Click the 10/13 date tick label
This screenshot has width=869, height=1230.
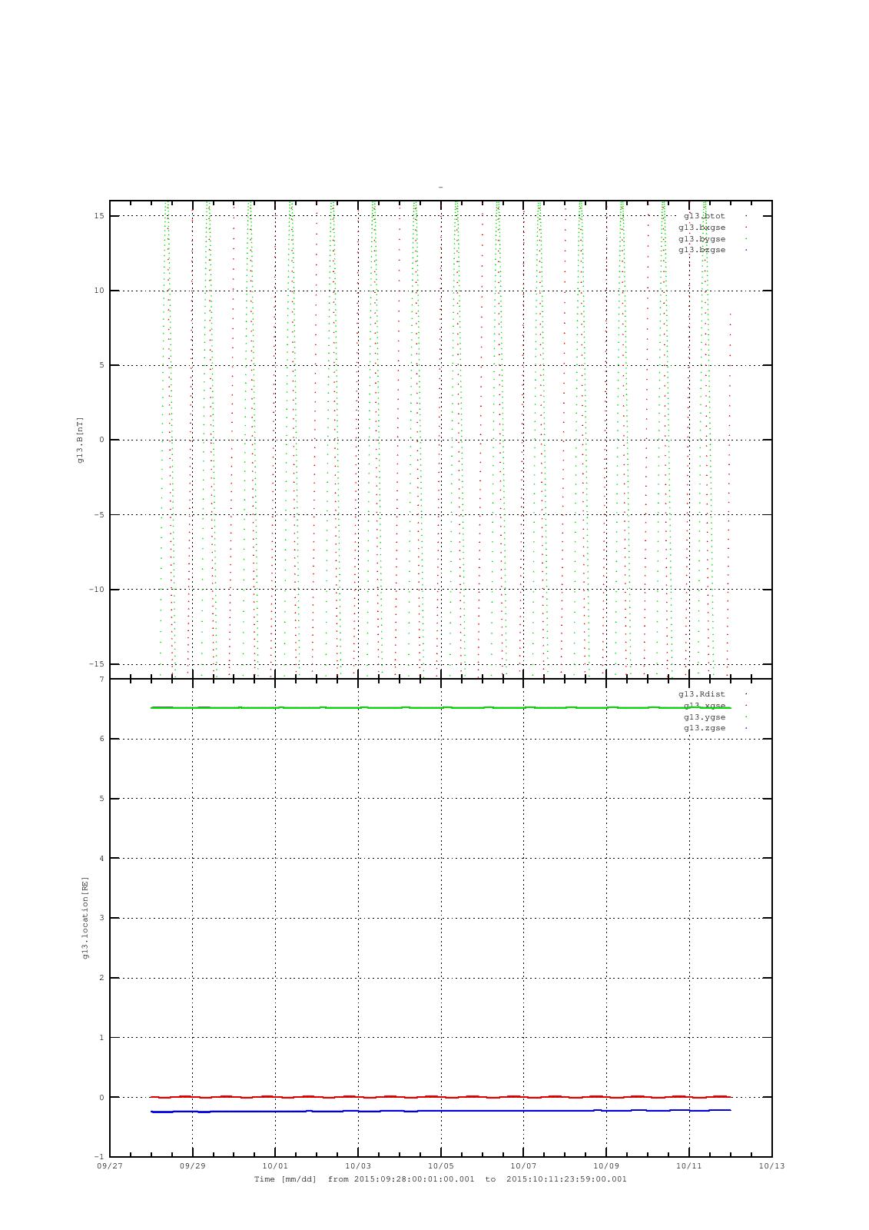(771, 1166)
